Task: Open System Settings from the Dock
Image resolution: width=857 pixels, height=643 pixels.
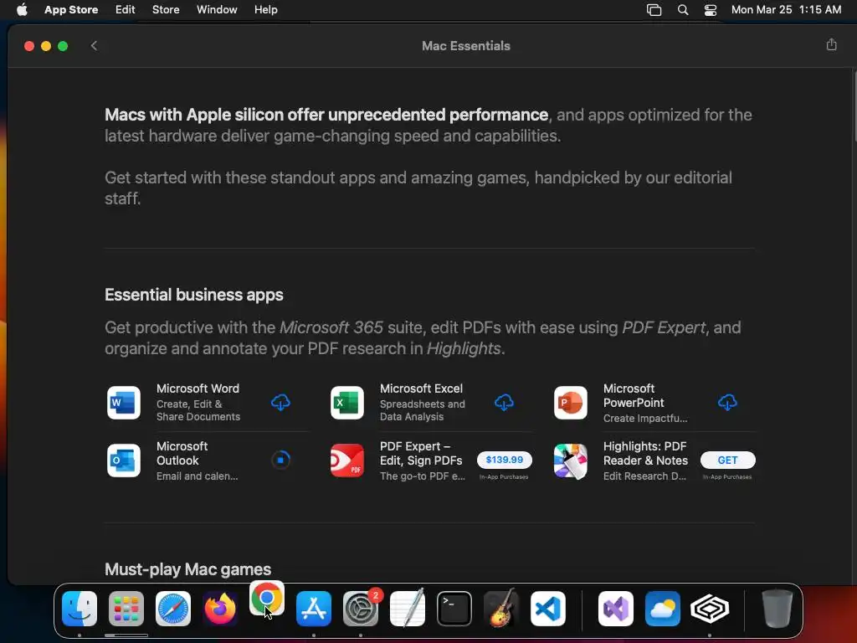Action: (361, 609)
